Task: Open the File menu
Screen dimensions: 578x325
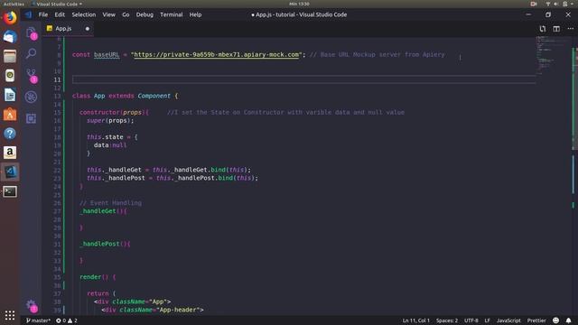Action: coord(43,14)
